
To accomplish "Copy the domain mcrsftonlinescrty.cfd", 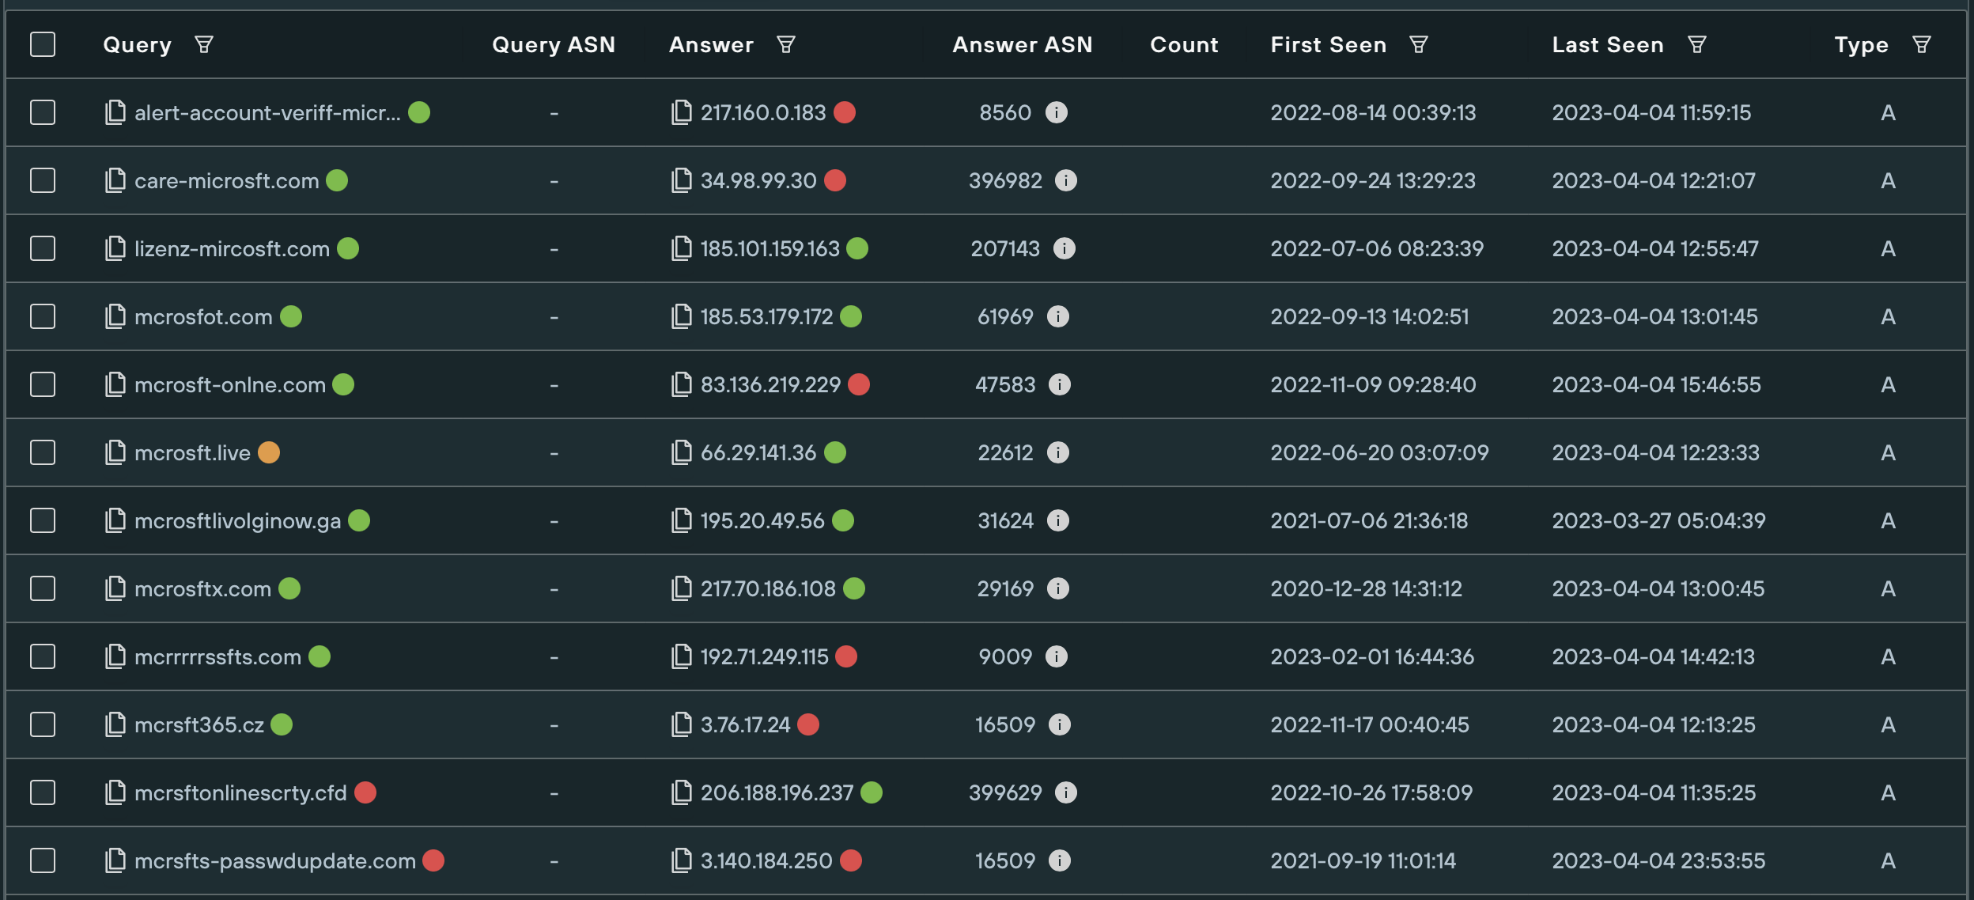I will coord(117,792).
